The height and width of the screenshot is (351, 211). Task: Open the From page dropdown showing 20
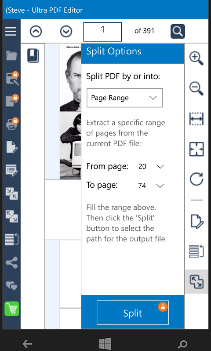[x=151, y=167]
